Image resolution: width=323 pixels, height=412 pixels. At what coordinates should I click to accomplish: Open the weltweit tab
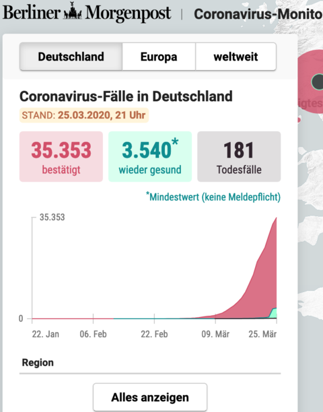click(236, 57)
